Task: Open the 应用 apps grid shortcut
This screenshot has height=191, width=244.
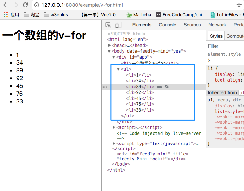Action: click(x=11, y=15)
